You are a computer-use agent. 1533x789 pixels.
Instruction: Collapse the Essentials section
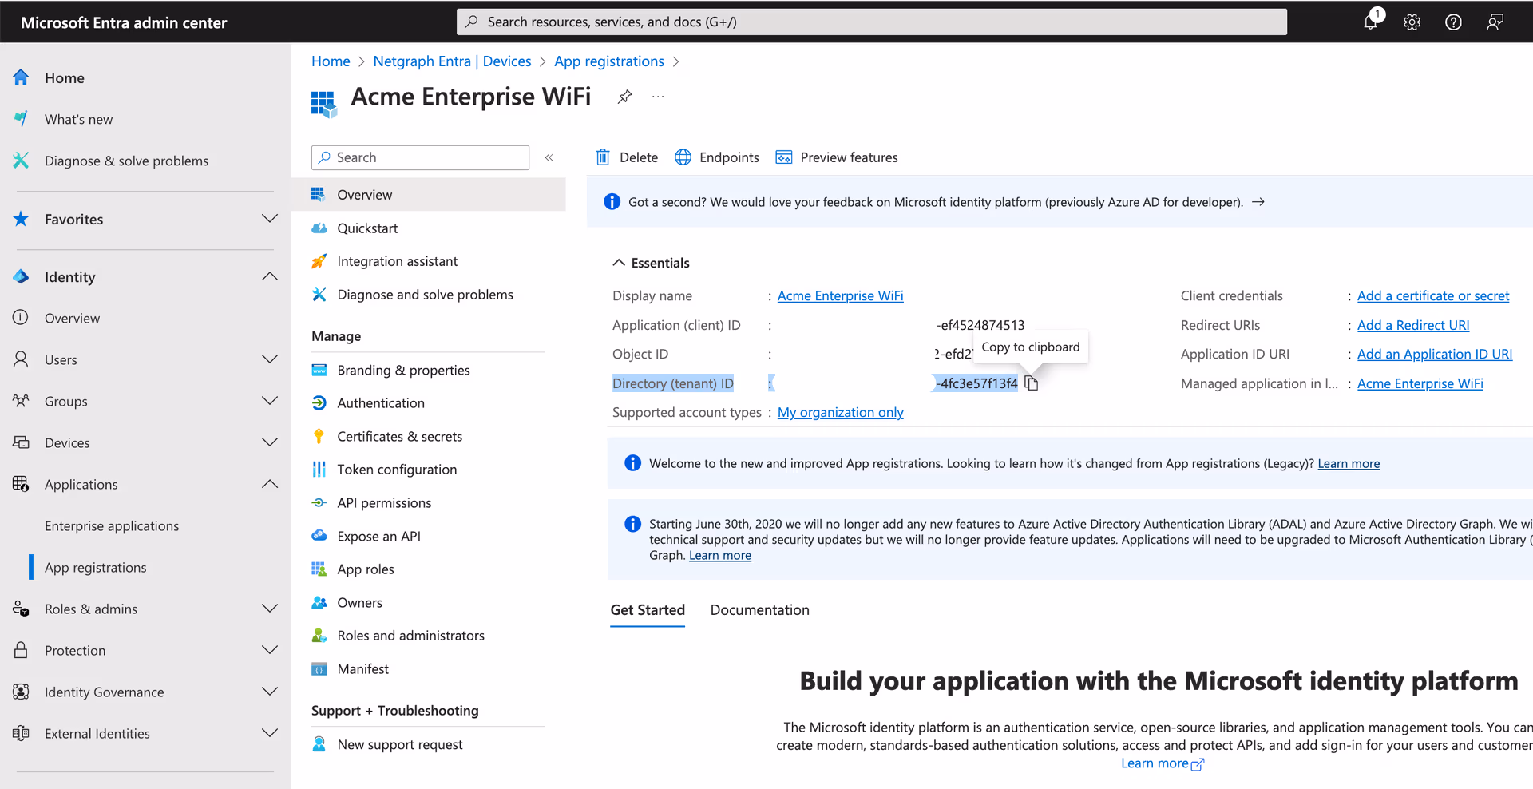point(619,263)
